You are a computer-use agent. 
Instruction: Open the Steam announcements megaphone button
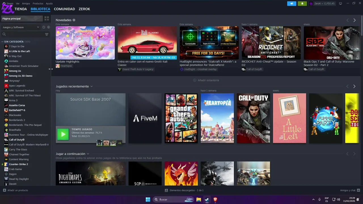point(292,3)
